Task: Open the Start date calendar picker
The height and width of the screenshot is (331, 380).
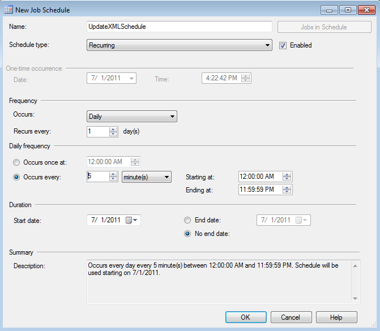Action: (x=131, y=220)
